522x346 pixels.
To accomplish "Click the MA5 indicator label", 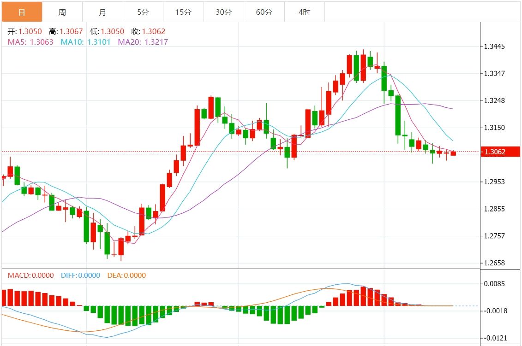I will [30, 42].
